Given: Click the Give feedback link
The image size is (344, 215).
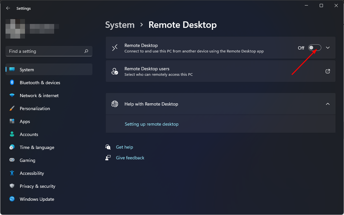Looking at the screenshot, I should pos(130,158).
